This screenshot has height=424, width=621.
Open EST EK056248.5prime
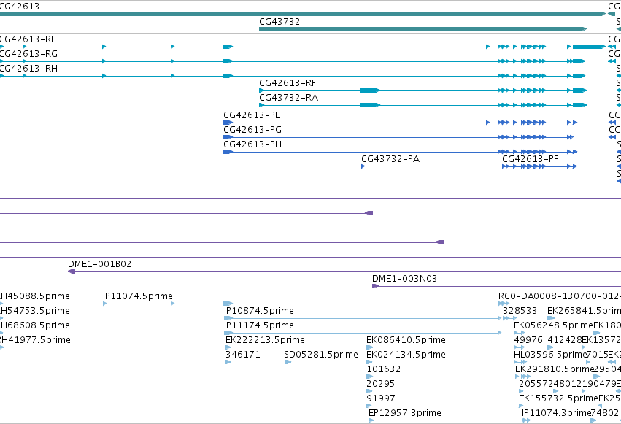(553, 325)
